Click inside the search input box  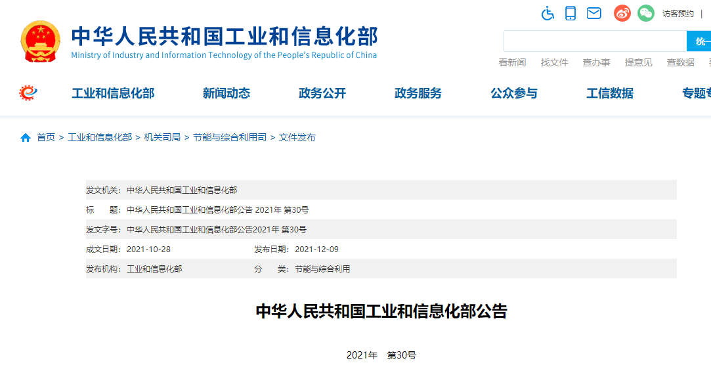point(594,41)
